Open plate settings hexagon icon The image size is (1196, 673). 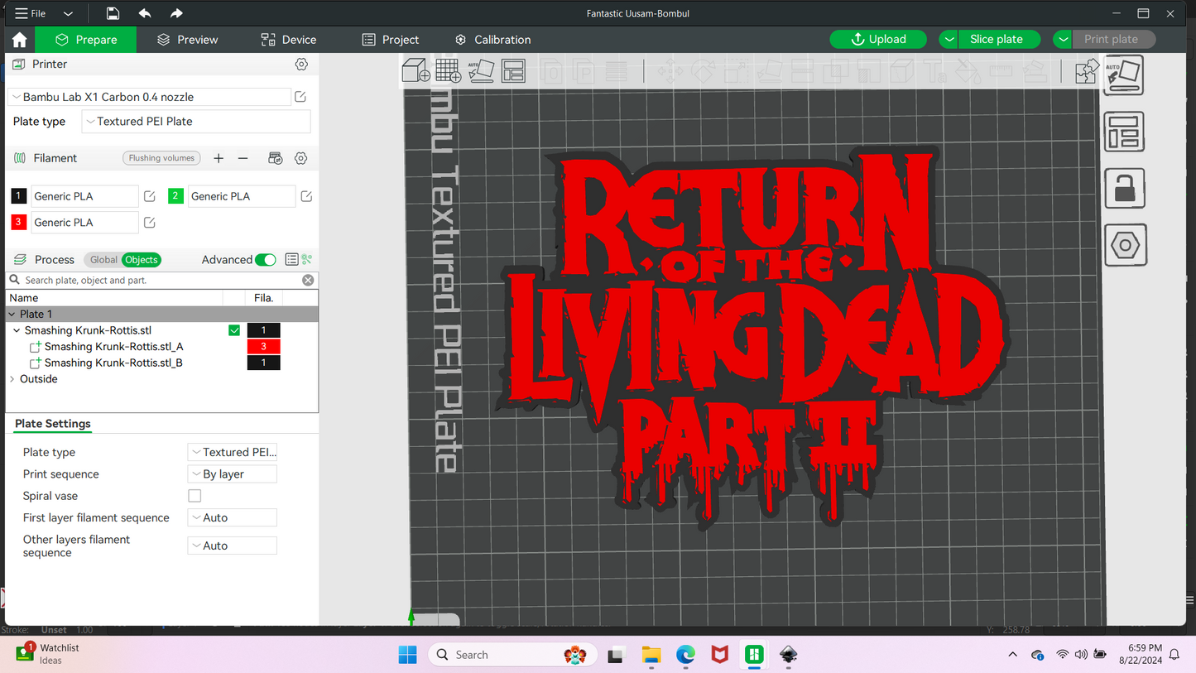coord(1125,245)
